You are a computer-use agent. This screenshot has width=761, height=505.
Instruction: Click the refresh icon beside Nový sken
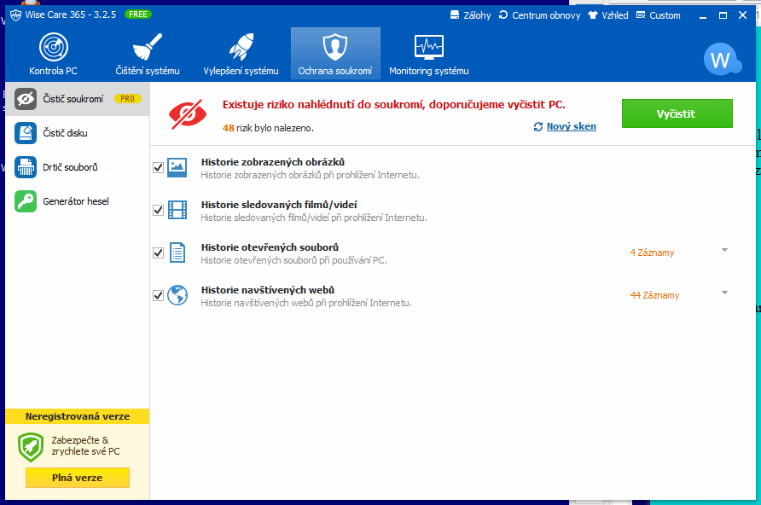click(x=538, y=126)
